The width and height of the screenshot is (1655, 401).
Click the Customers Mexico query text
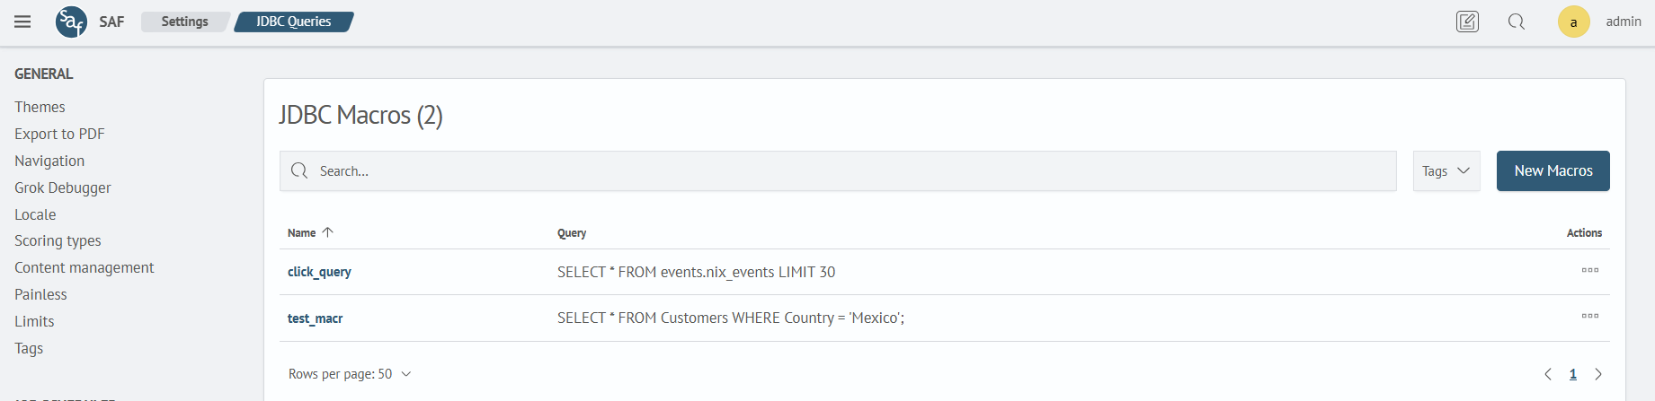tap(731, 318)
